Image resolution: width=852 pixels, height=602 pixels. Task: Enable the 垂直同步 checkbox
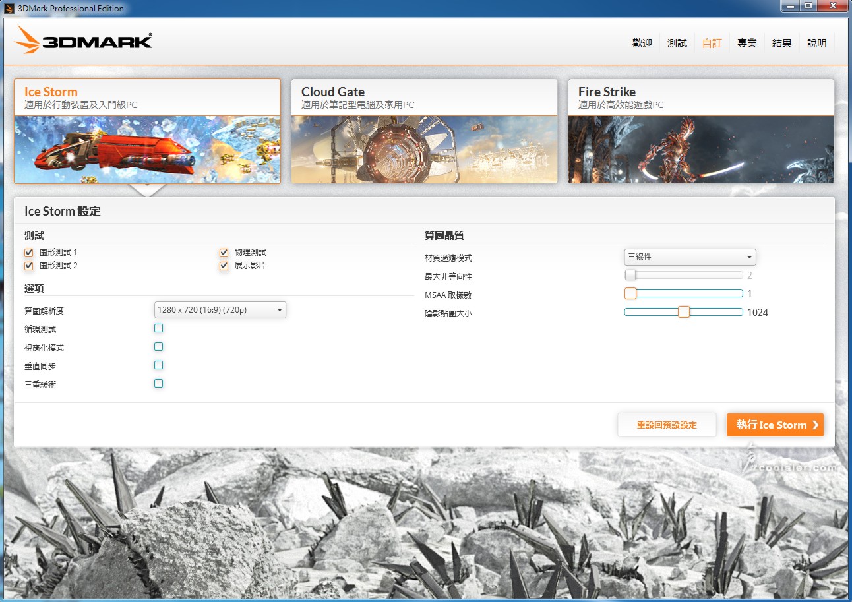(158, 365)
